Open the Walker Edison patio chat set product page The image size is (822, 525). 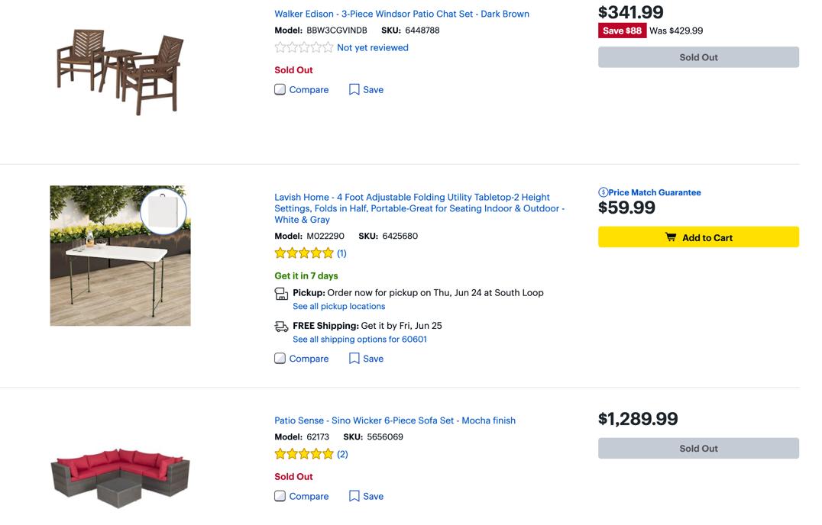(401, 14)
